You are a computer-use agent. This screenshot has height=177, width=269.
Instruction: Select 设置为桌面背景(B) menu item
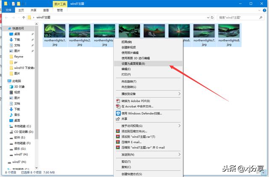click(x=148, y=63)
